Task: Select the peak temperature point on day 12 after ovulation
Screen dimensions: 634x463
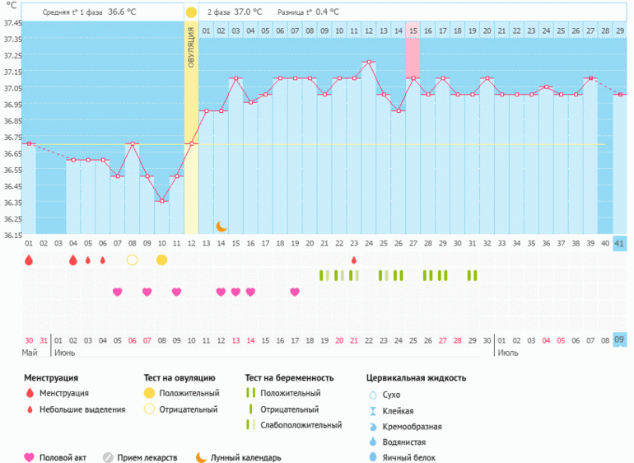Action: (x=369, y=62)
